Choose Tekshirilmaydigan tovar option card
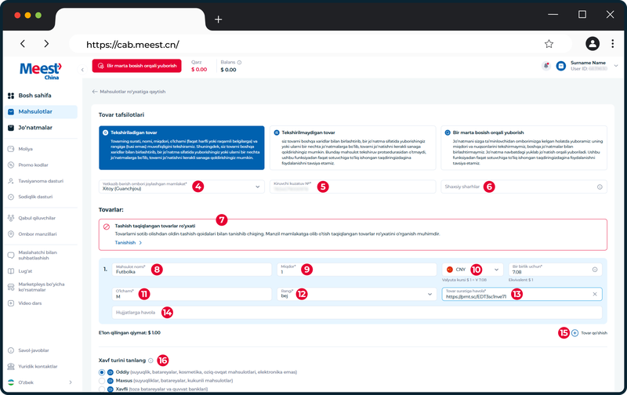Viewport: 627px width, 395px height. click(353, 148)
